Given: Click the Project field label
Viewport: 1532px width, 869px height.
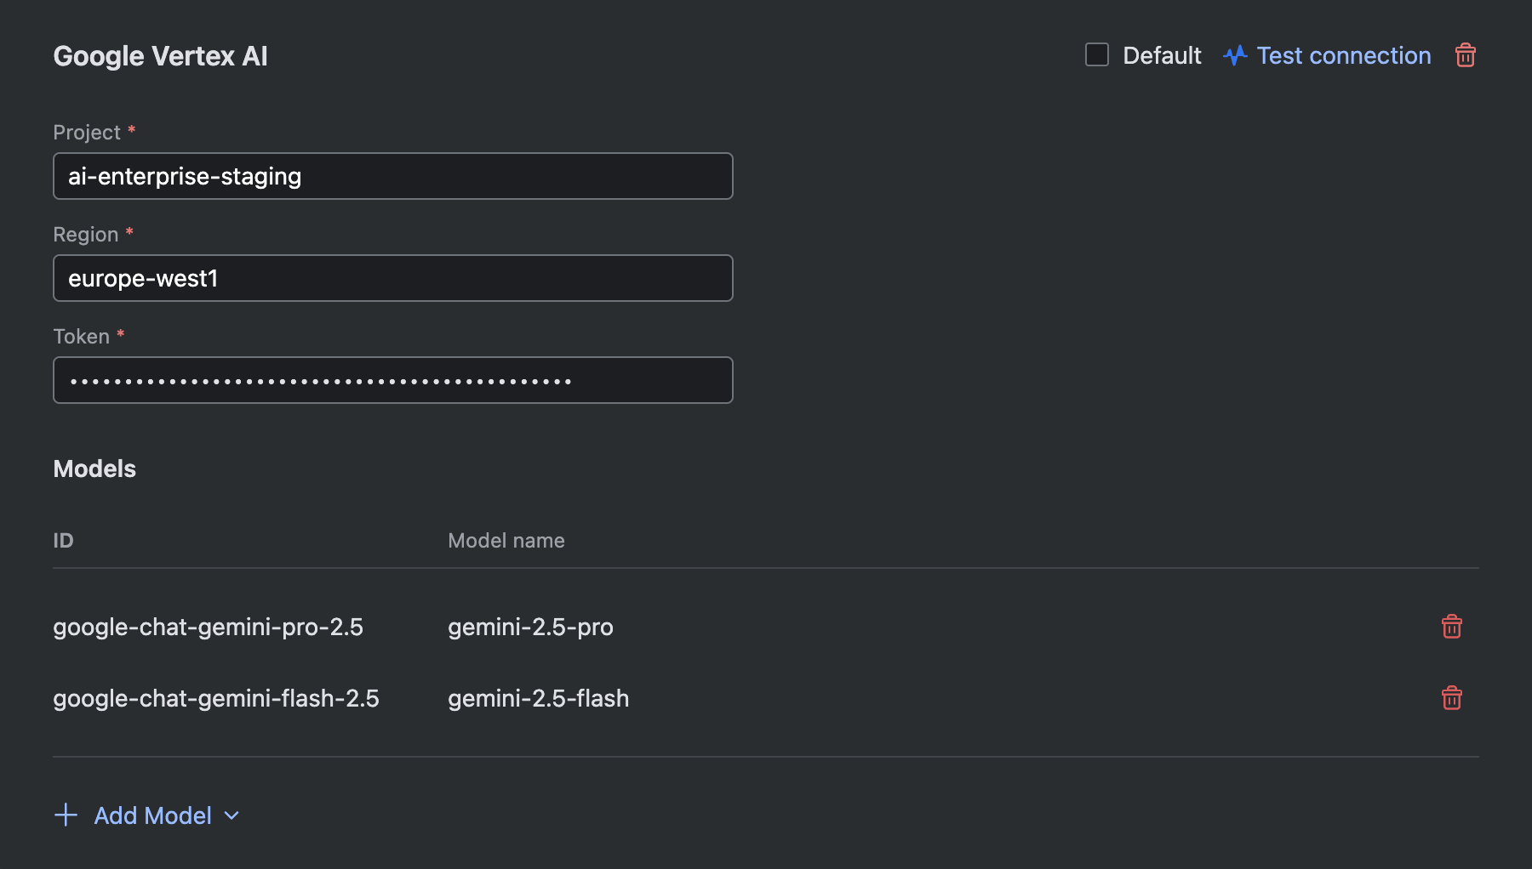Looking at the screenshot, I should click(x=87, y=132).
